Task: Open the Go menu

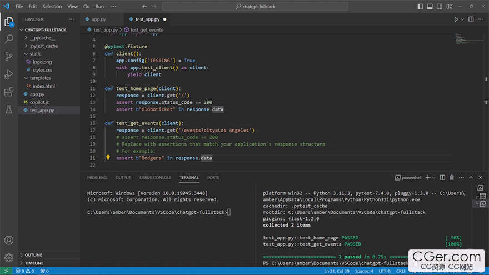Action: pos(86,7)
